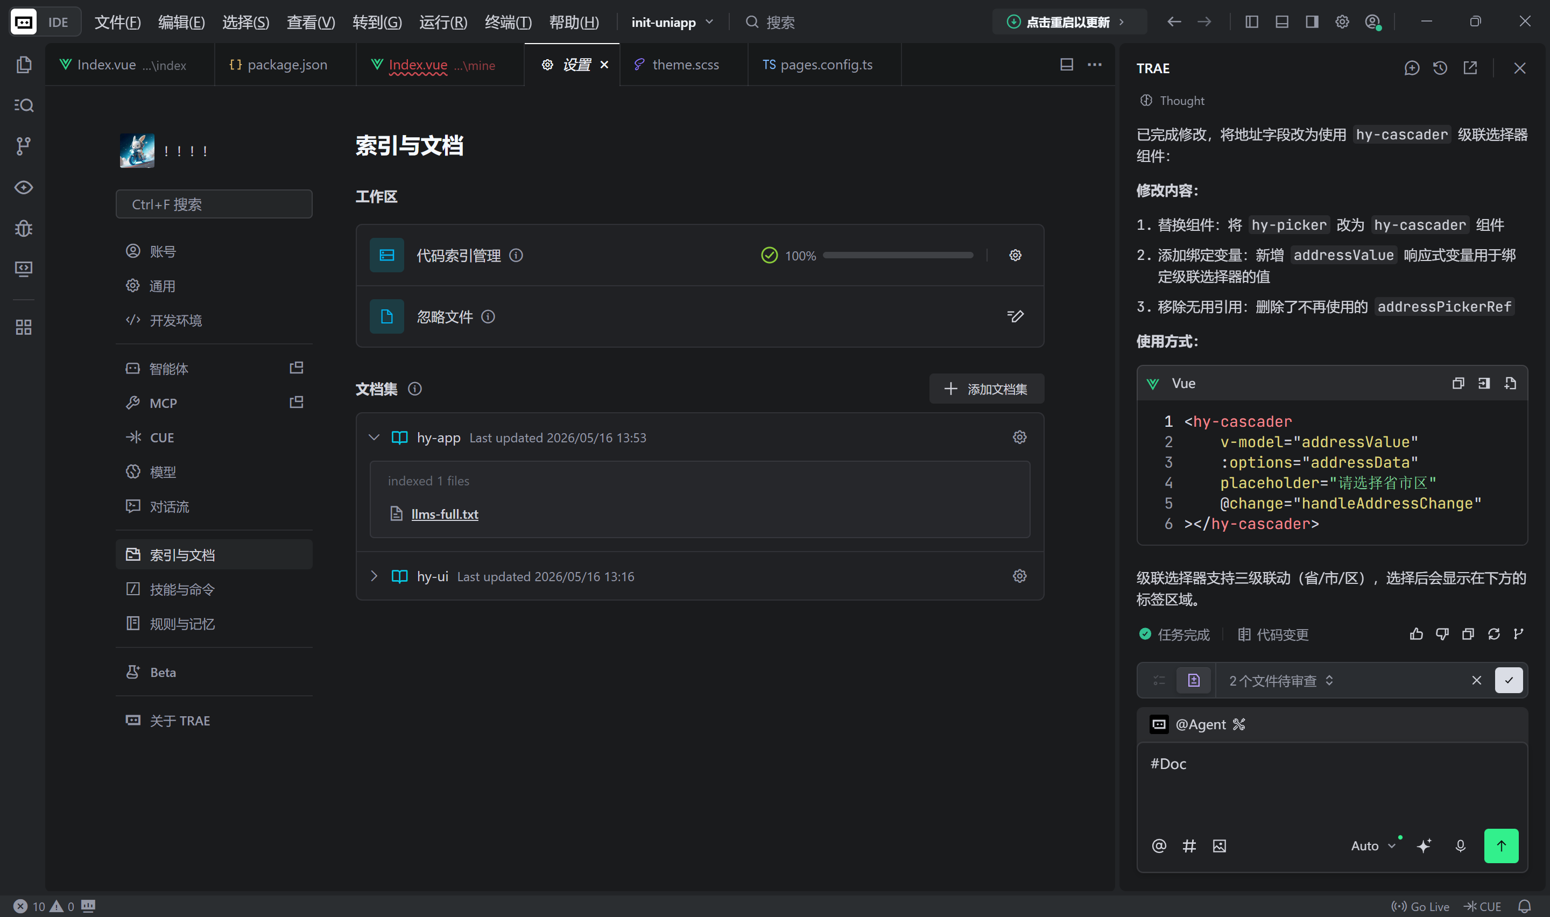Screen dimensions: 1550x917
Task: Expand the hy-ui doc set
Action: coord(374,576)
